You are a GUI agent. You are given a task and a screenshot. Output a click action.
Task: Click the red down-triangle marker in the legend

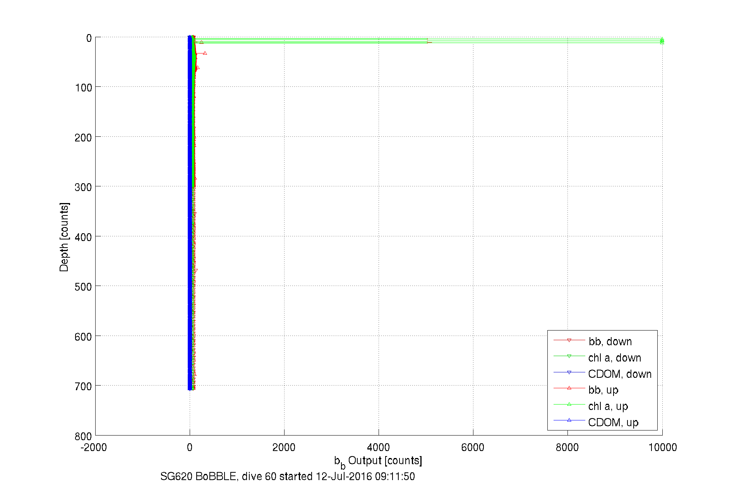[x=569, y=340]
